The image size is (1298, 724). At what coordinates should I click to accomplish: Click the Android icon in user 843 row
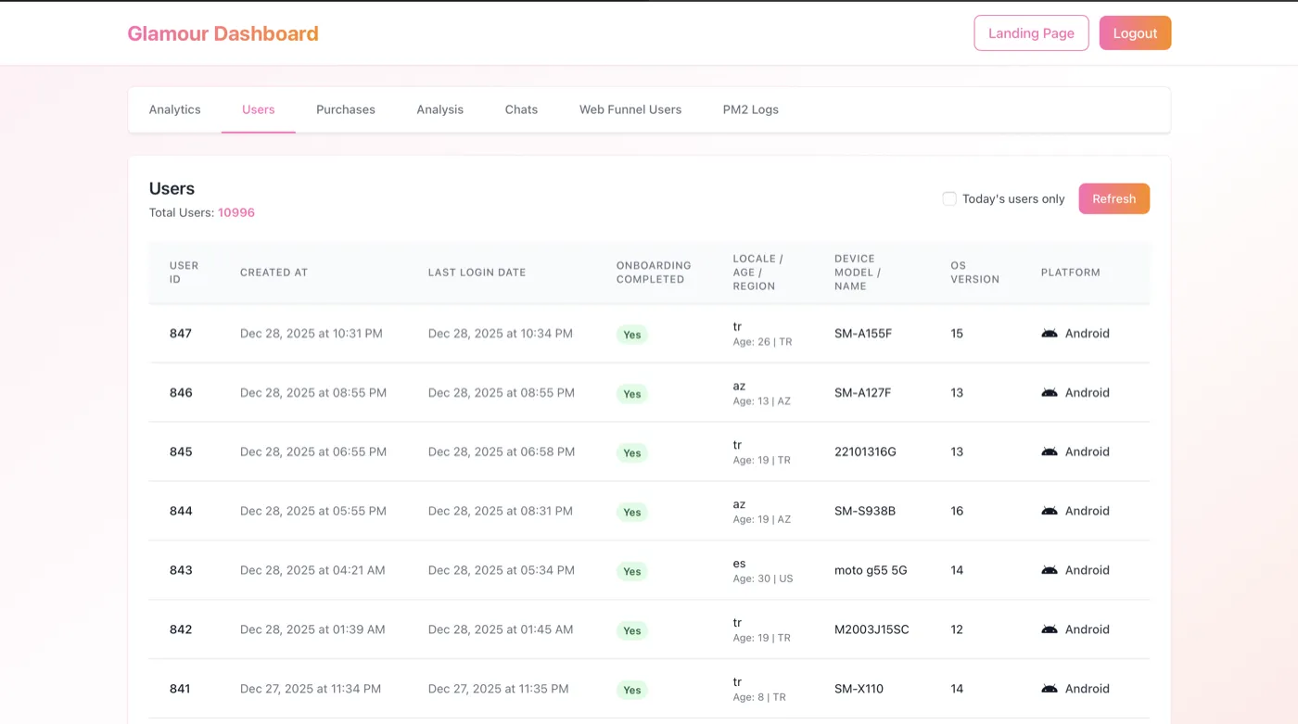click(1050, 570)
